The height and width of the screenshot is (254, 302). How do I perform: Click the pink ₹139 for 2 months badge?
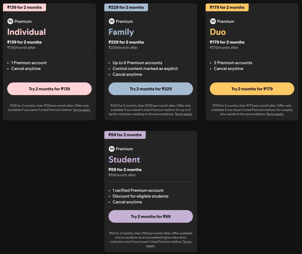[24, 7]
